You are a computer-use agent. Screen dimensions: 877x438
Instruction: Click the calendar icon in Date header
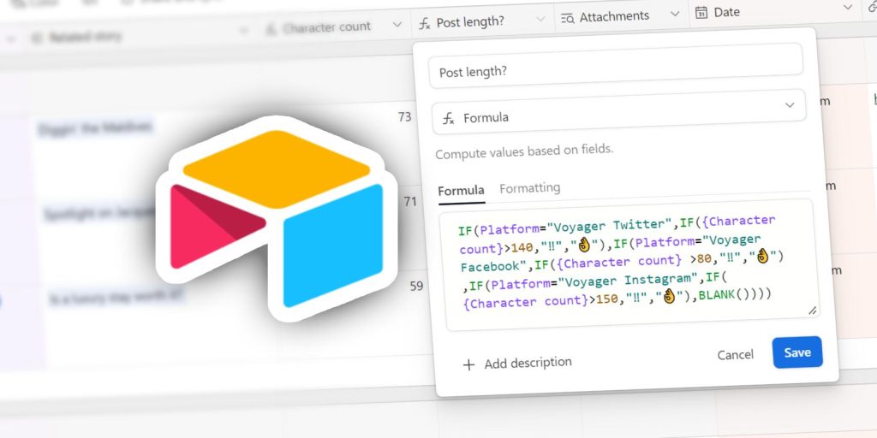(x=701, y=13)
